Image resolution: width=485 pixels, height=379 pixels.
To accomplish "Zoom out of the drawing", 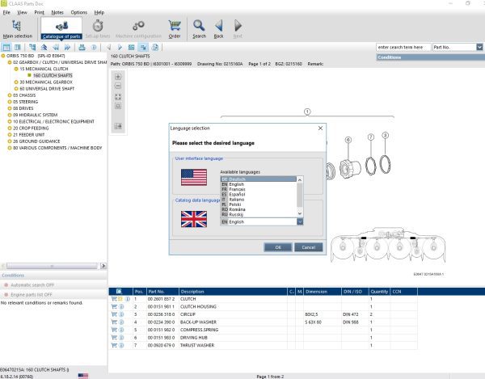I will pyautogui.click(x=118, y=86).
